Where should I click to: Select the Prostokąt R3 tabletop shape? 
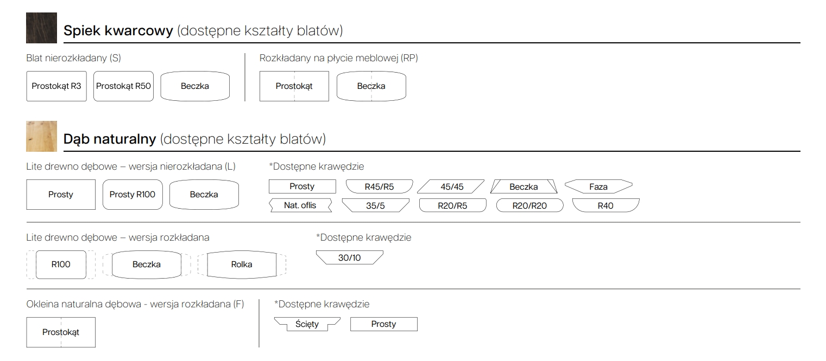click(56, 86)
